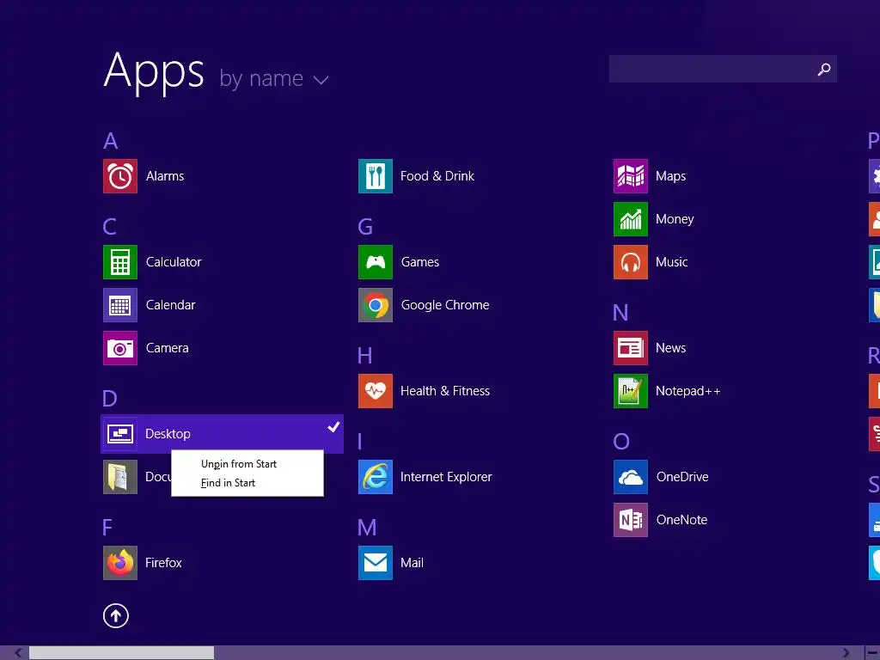Choose 'Find in Start' in context menu
The width and height of the screenshot is (880, 660).
[228, 483]
